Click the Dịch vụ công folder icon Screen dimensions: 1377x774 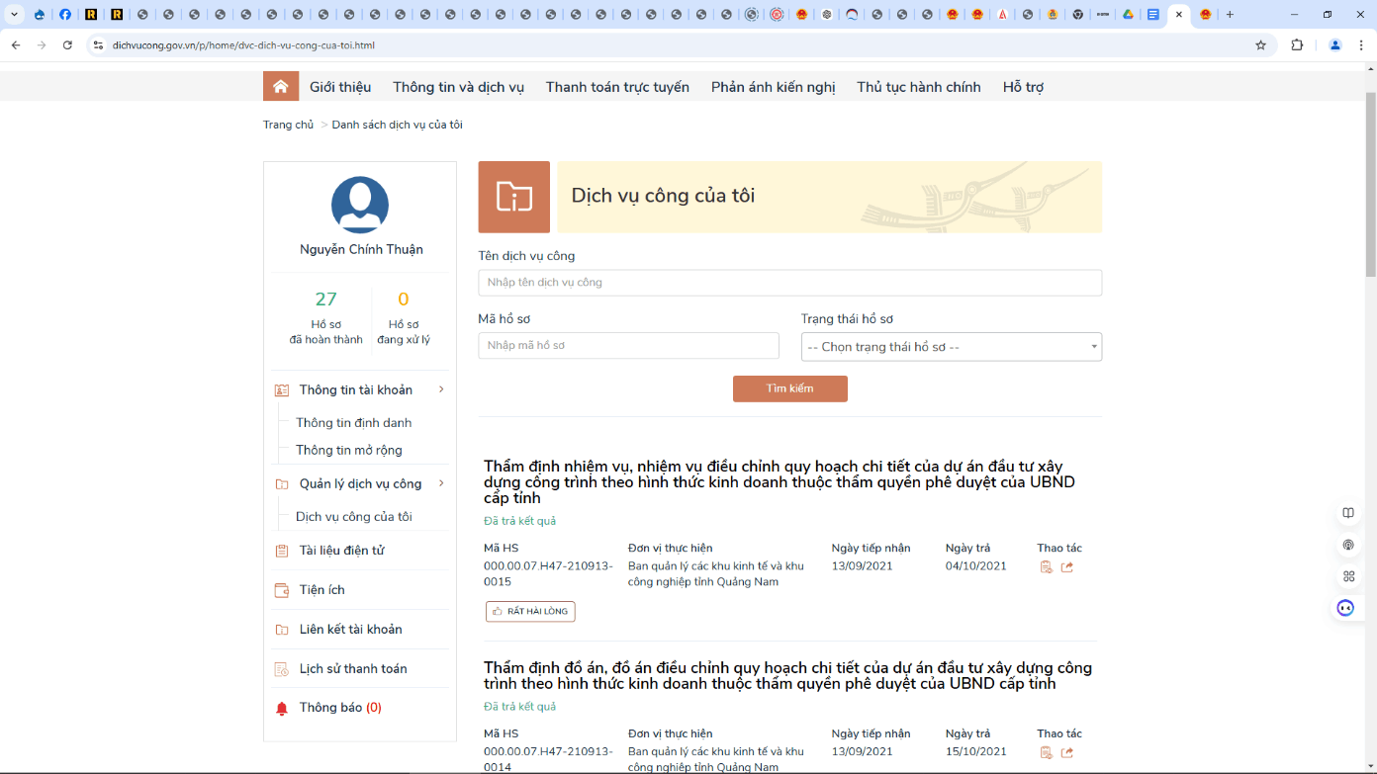coord(513,197)
